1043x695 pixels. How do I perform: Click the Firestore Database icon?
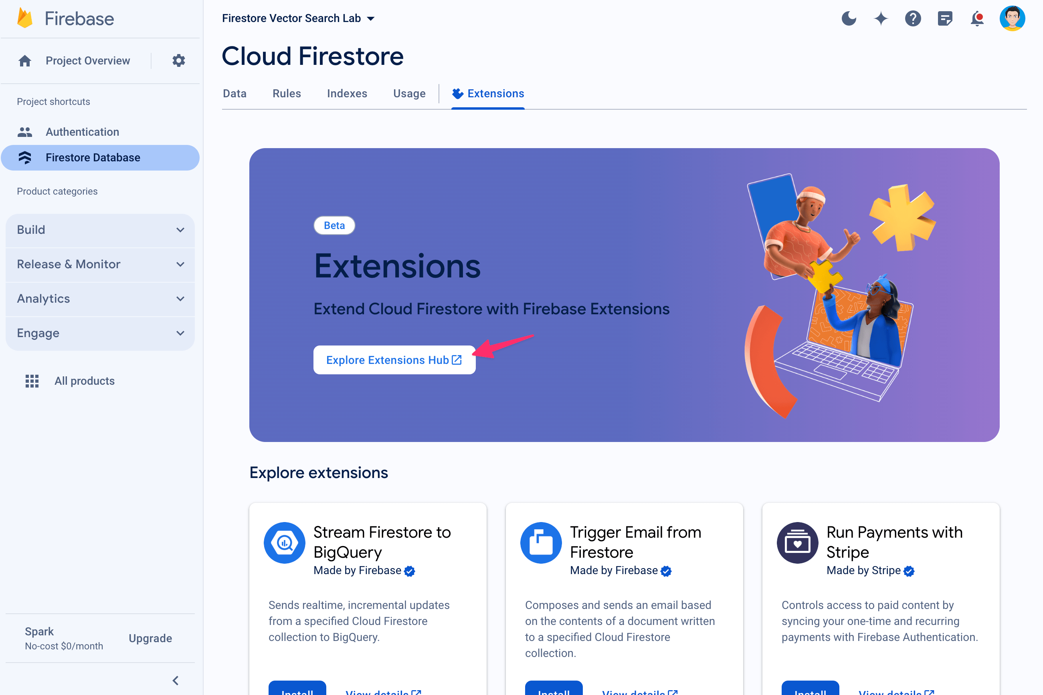coord(25,157)
